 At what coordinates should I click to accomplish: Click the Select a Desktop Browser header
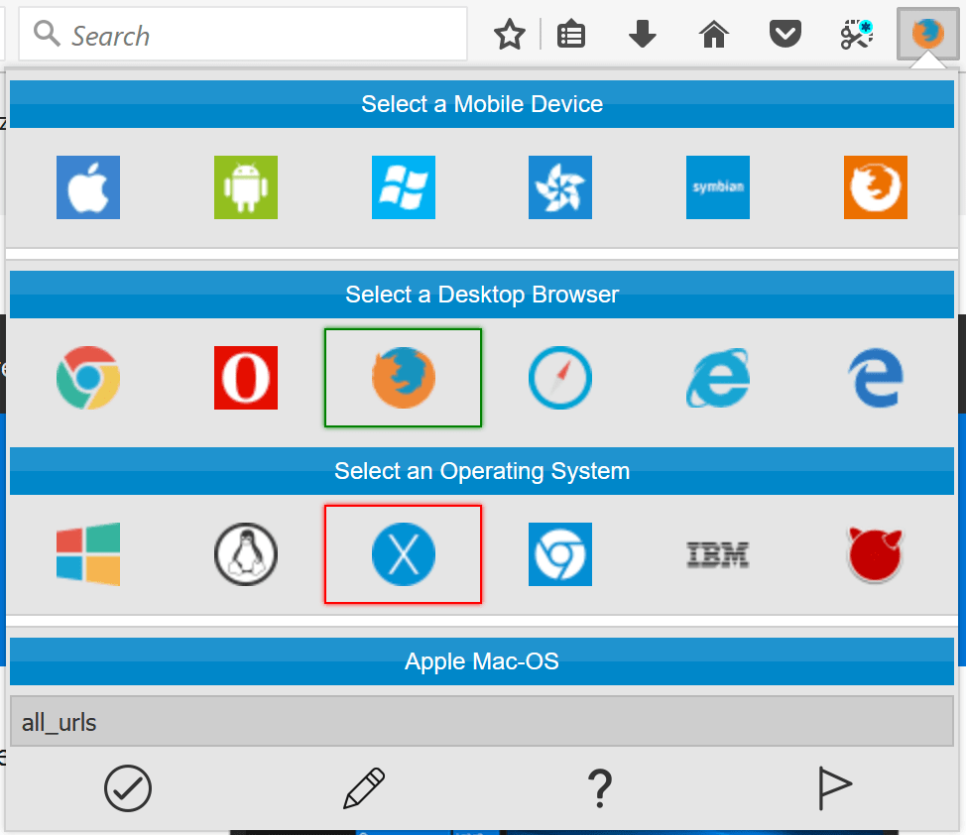point(482,295)
